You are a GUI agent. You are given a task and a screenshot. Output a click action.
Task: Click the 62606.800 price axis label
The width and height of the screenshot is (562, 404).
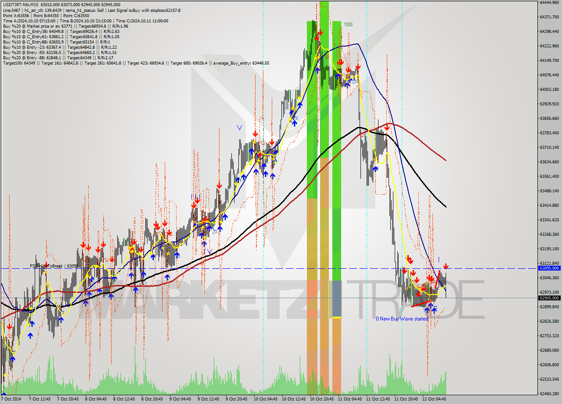549,364
